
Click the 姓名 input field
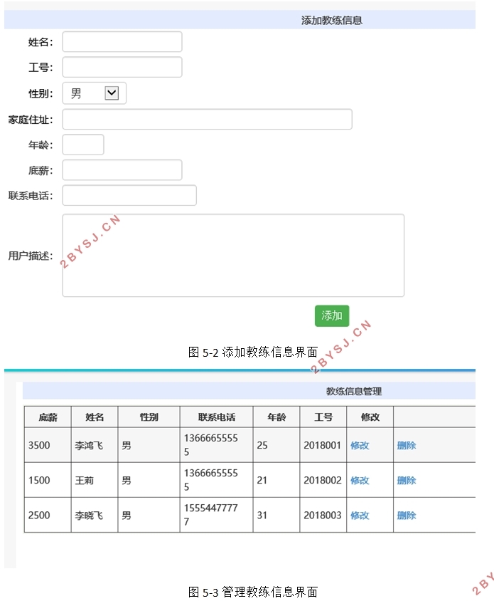pyautogui.click(x=122, y=42)
